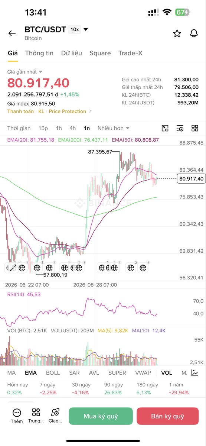Viewport: 206px width, 446px height.
Task: Select the 1h timeframe
Action: pyautogui.click(x=59, y=128)
